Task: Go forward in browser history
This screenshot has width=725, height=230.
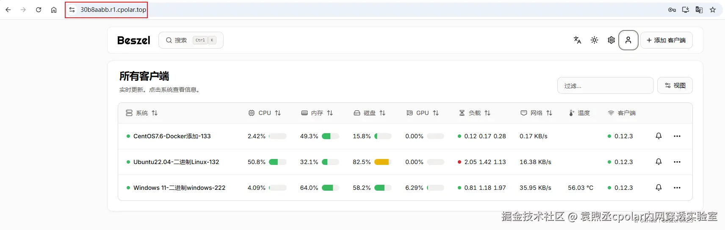Action: click(23, 10)
